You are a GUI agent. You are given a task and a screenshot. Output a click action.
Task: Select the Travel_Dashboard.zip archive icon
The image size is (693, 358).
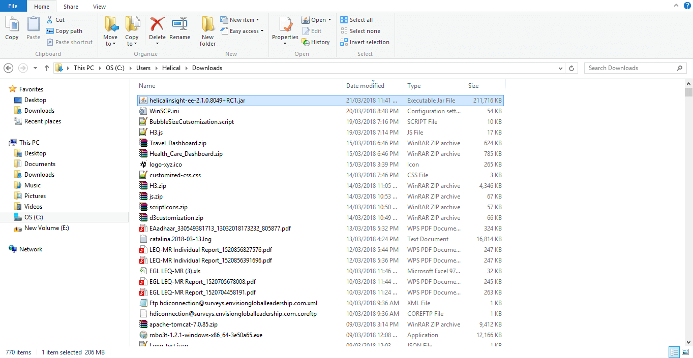coord(143,143)
